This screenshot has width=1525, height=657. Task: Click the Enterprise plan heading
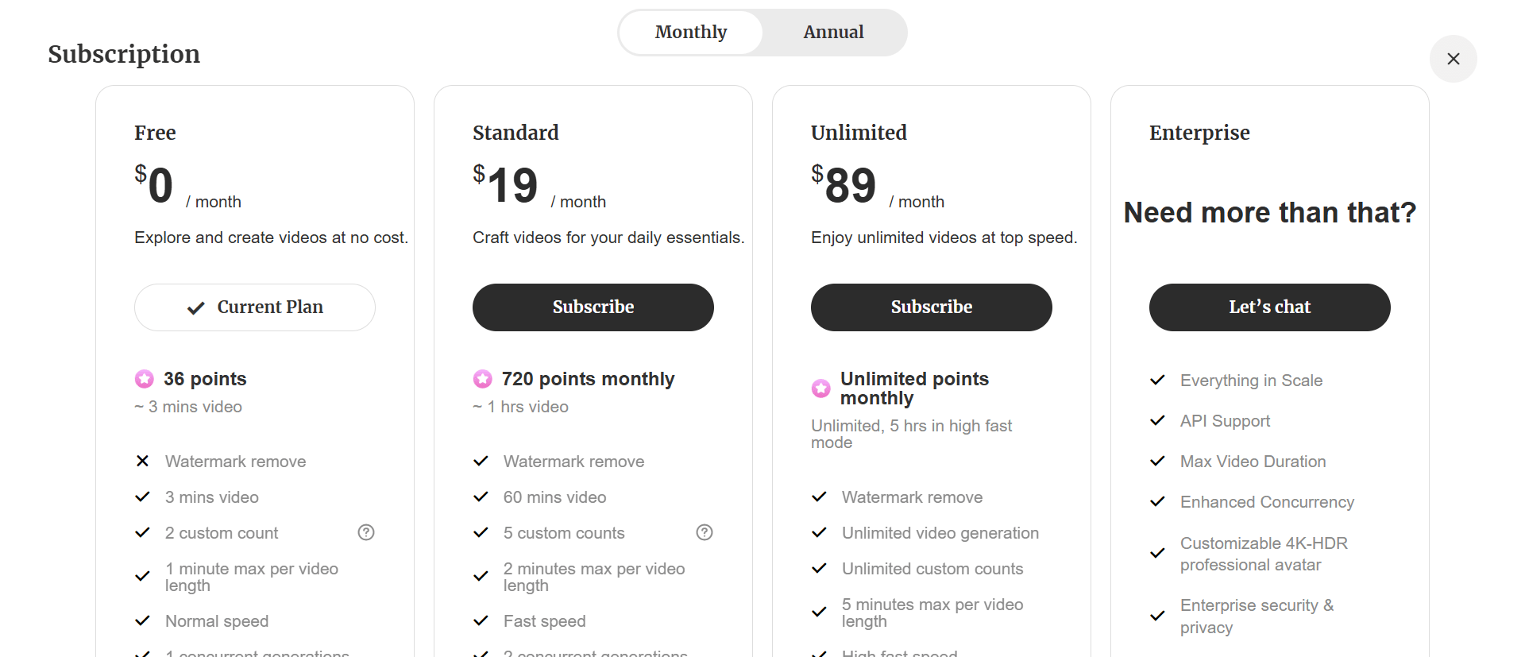(1199, 133)
